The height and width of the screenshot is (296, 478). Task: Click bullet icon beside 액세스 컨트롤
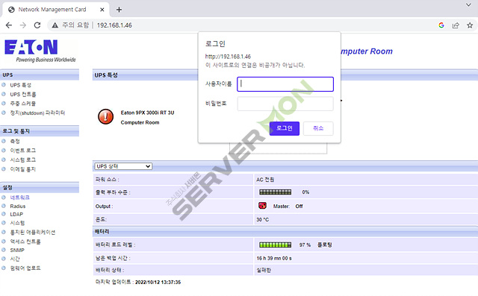(x=4, y=242)
